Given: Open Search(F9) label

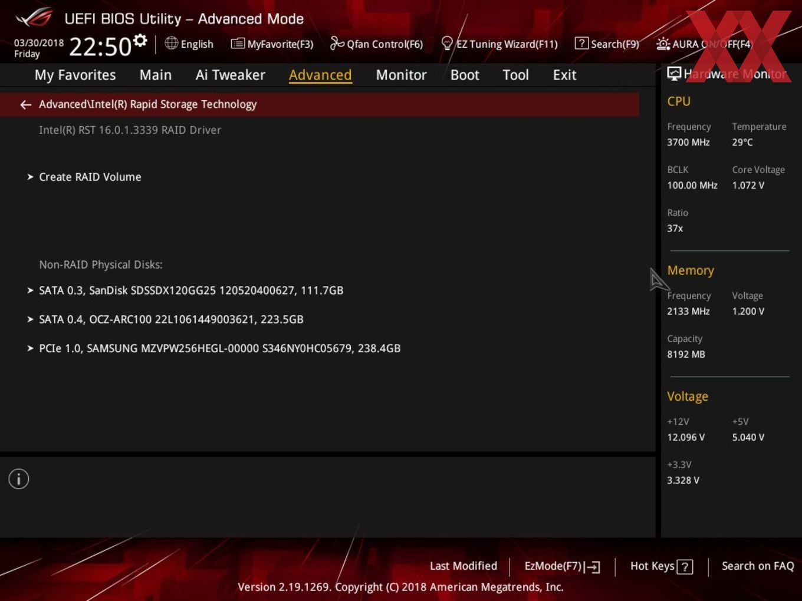Looking at the screenshot, I should (615, 44).
